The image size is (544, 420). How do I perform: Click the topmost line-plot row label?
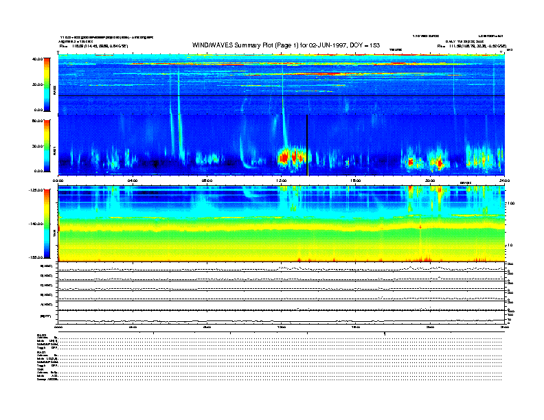[x=46, y=266]
